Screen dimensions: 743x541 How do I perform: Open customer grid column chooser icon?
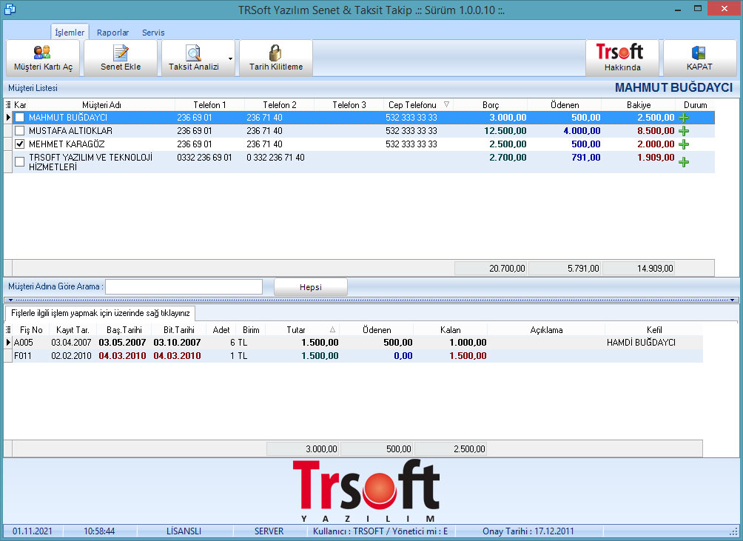pyautogui.click(x=8, y=104)
